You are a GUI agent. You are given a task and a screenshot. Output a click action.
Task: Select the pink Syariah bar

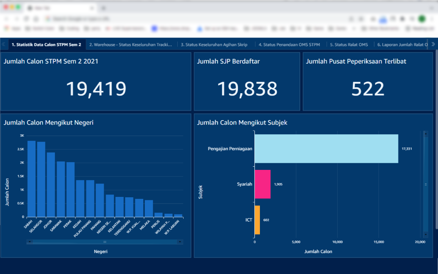tap(263, 184)
